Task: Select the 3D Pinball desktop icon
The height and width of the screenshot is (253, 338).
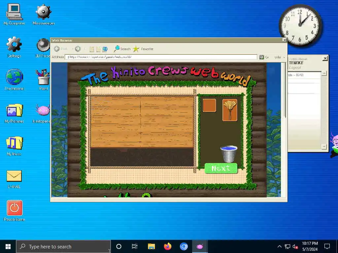Action: click(43, 48)
